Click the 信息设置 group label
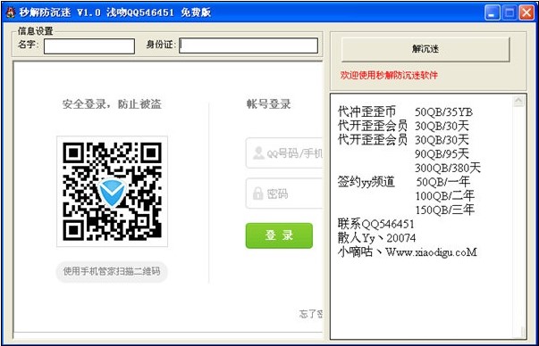Viewport: 539px width, 346px height. point(36,31)
